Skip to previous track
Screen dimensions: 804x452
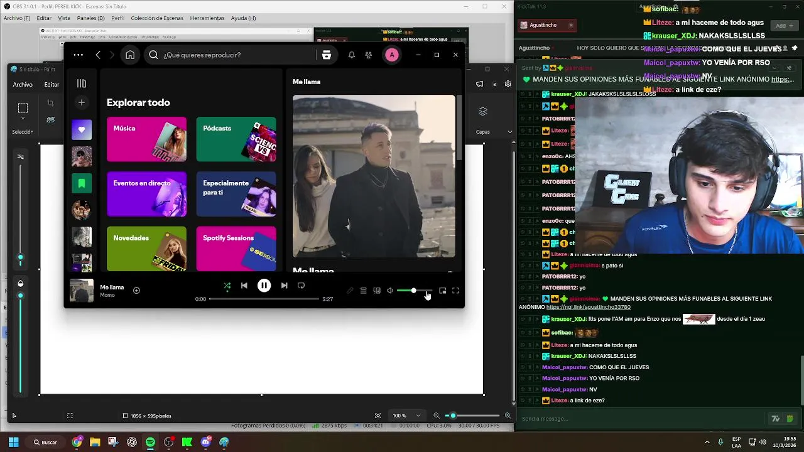tap(244, 286)
